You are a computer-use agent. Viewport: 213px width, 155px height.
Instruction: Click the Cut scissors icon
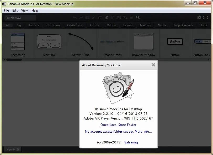pyautogui.click(x=94, y=18)
